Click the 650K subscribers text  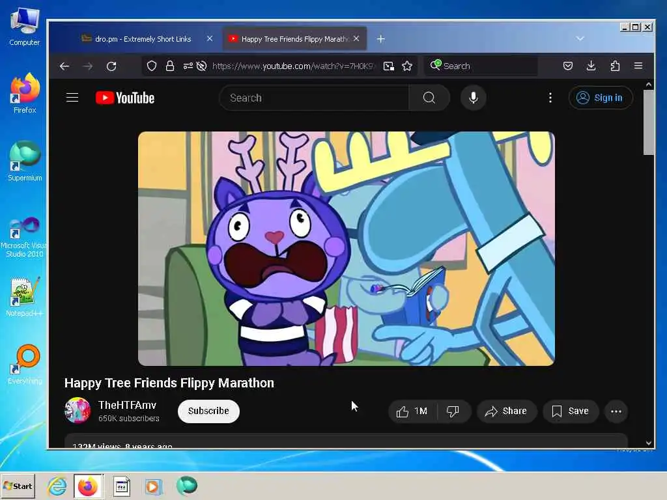pyautogui.click(x=129, y=419)
